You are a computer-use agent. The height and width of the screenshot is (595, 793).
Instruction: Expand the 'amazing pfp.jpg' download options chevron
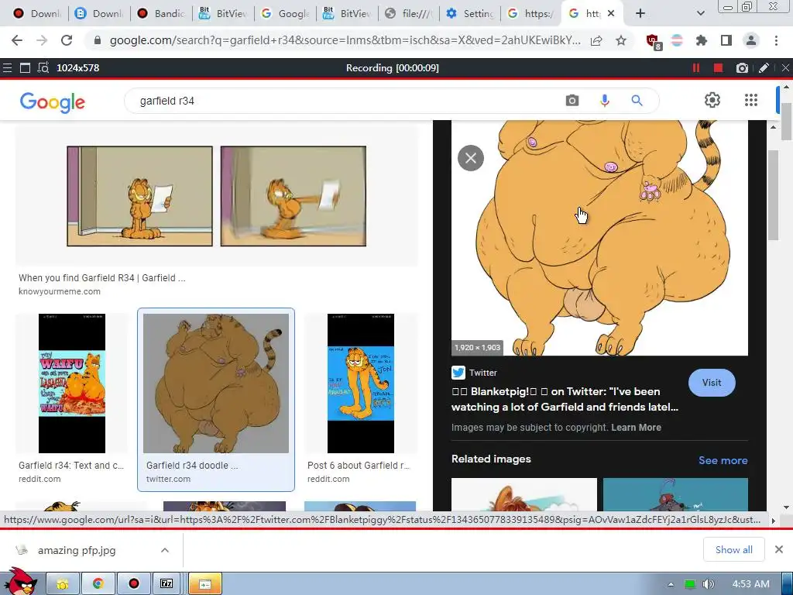click(x=165, y=550)
